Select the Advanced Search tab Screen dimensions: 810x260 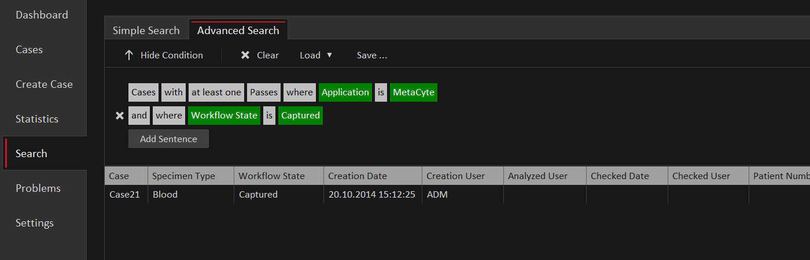[x=238, y=31]
